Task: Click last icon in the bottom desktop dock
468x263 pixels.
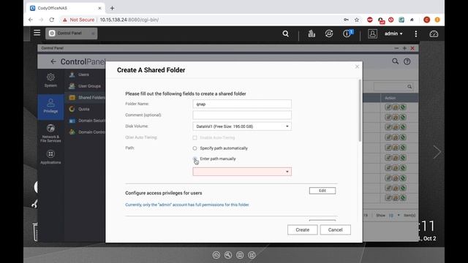Action: [252, 255]
